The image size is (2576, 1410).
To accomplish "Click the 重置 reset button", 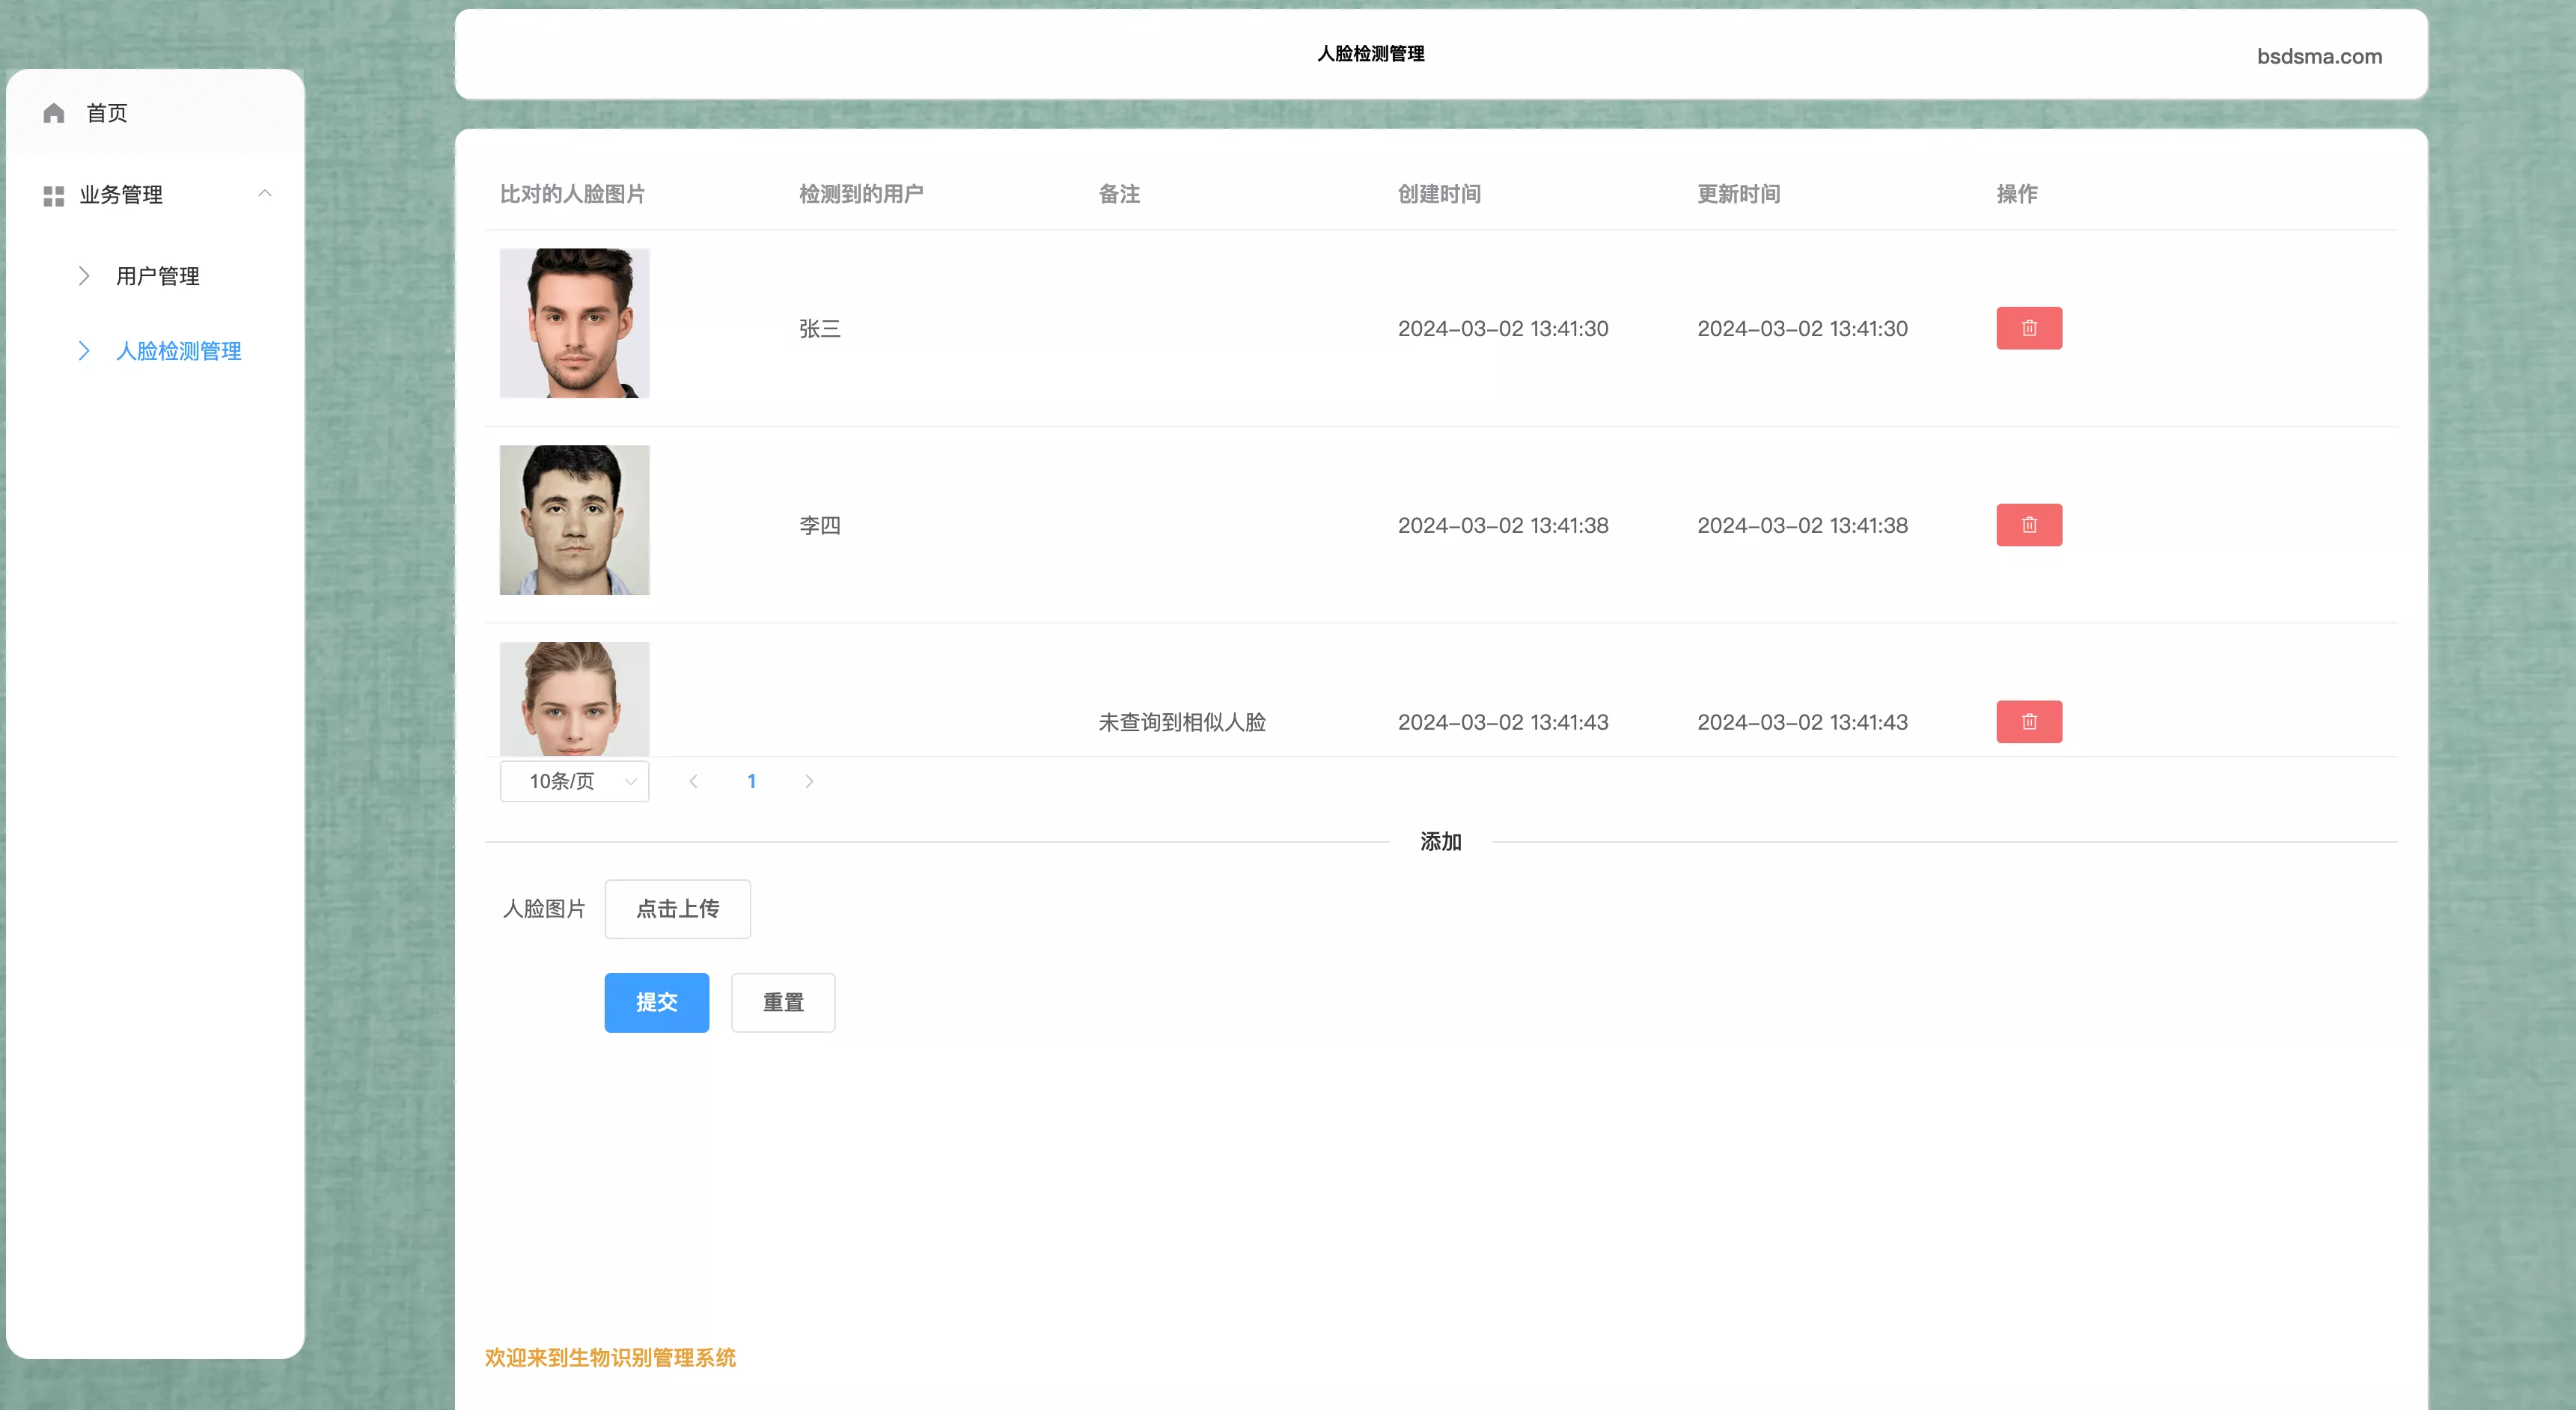I will [782, 1002].
